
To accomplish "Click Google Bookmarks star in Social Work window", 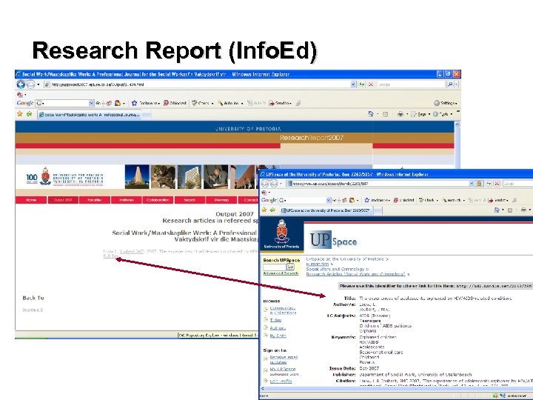I will [134, 103].
